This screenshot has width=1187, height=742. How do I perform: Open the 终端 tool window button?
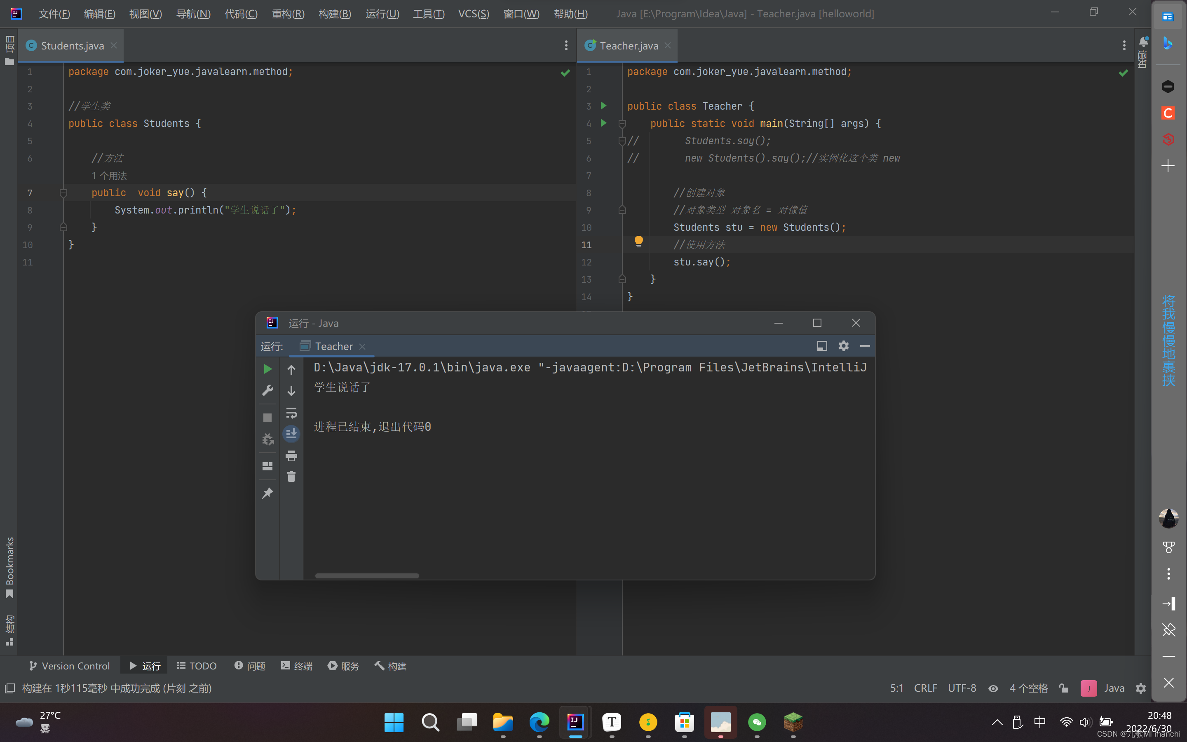[x=297, y=666]
